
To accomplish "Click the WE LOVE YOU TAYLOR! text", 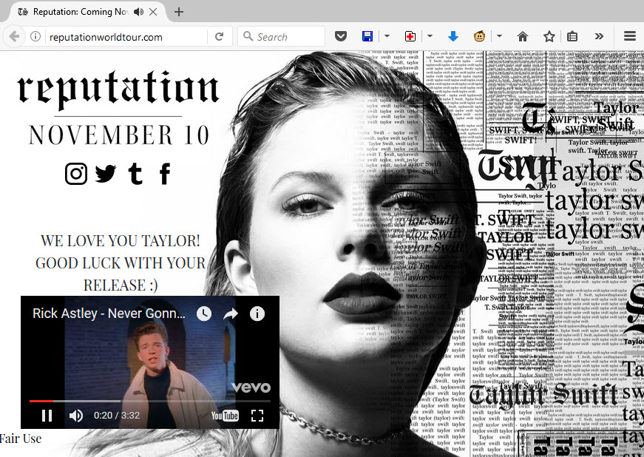I will coord(121,240).
